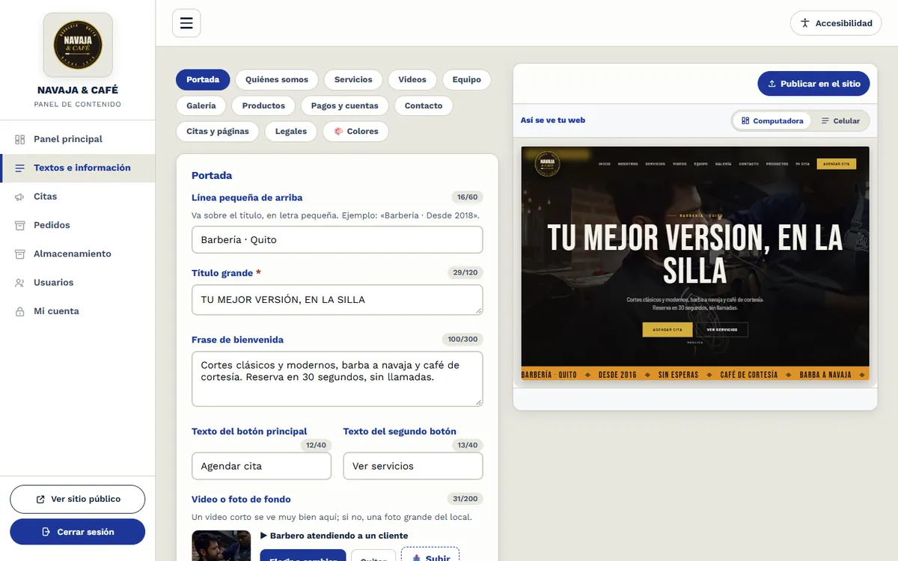Open Citas from the sidebar

[x=78, y=197]
